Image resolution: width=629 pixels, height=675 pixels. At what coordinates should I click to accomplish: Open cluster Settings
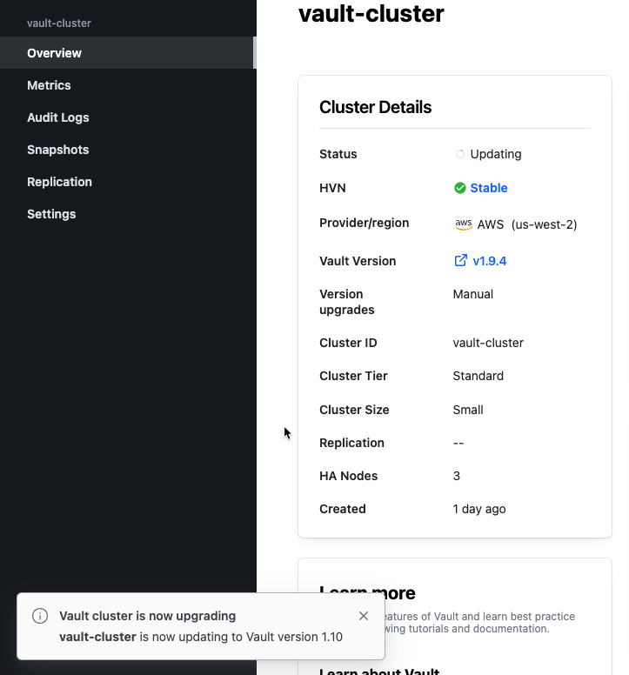click(51, 214)
